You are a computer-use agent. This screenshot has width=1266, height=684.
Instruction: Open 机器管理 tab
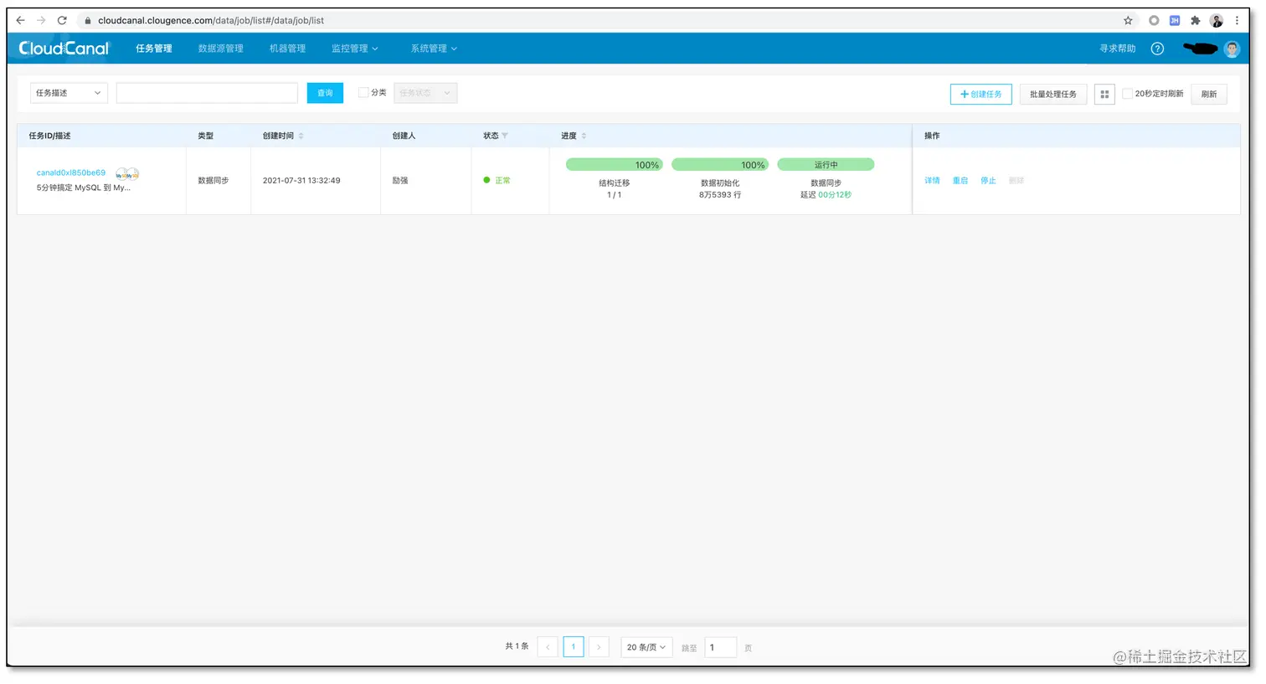[287, 49]
